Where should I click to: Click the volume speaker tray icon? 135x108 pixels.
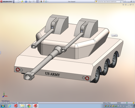coord(121,106)
